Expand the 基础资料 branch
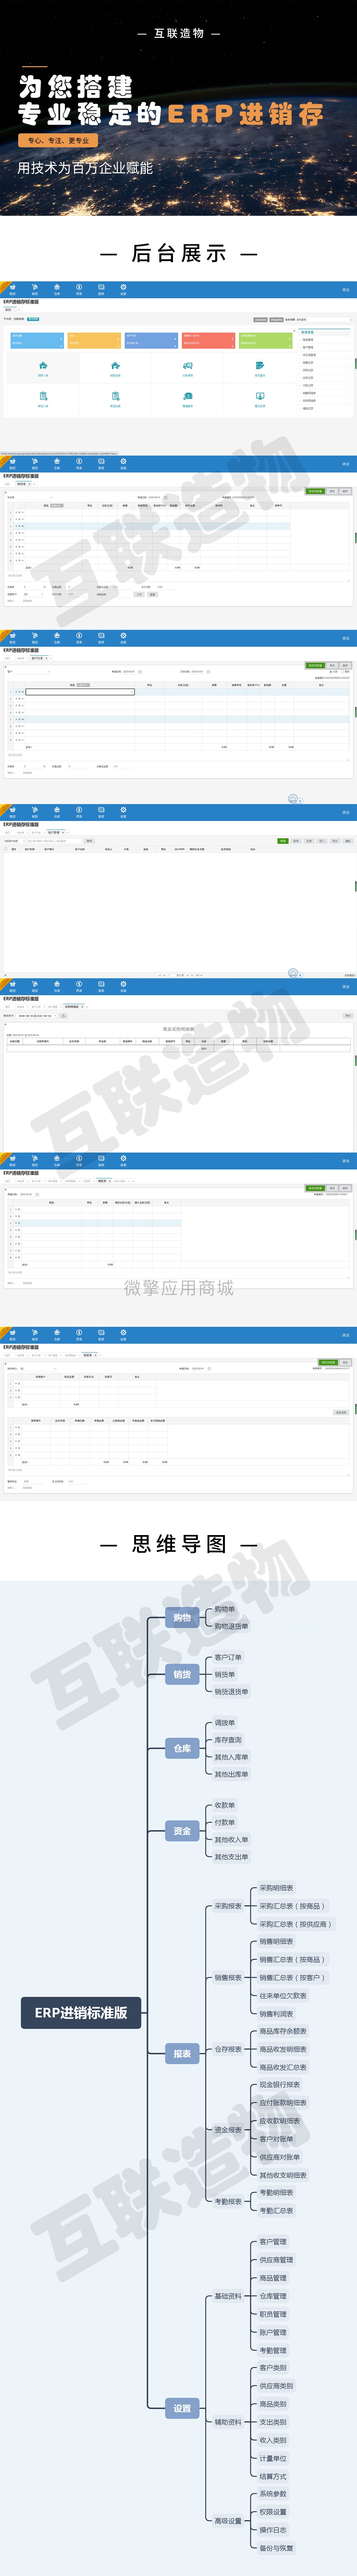357x2576 pixels. (228, 2296)
